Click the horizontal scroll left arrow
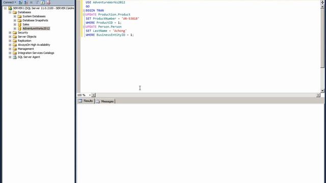The height and width of the screenshot is (183, 326). [94, 95]
